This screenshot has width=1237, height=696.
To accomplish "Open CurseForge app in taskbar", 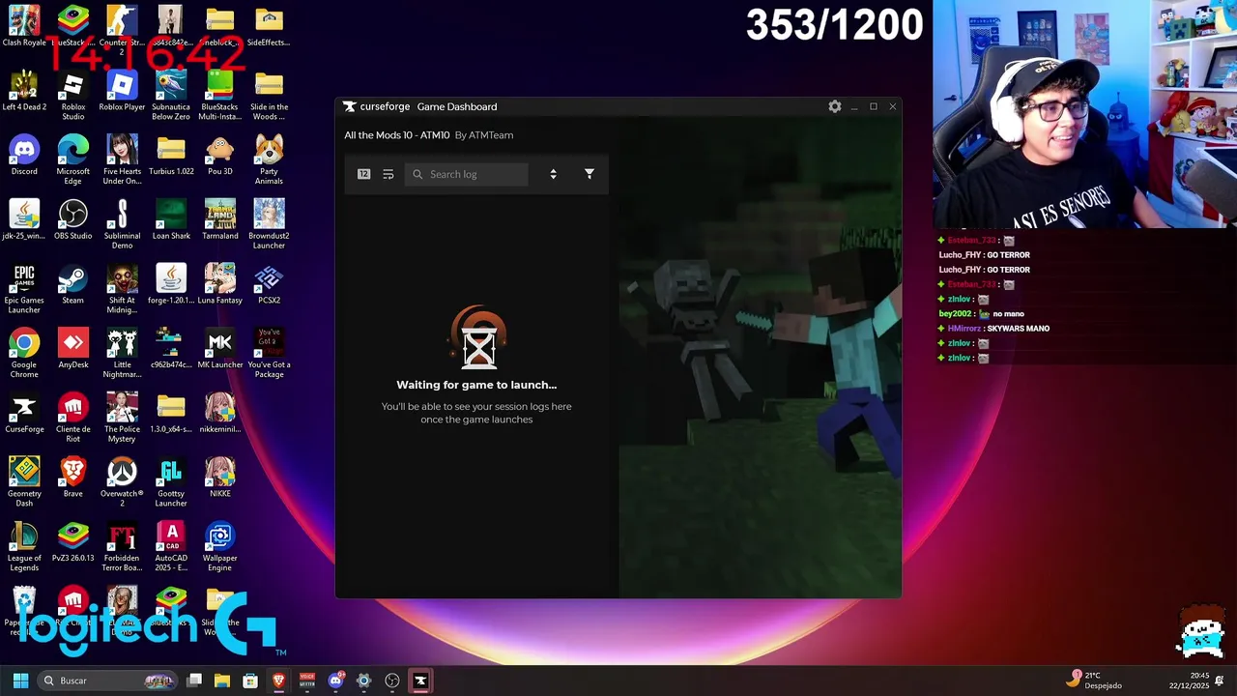I will coord(420,681).
